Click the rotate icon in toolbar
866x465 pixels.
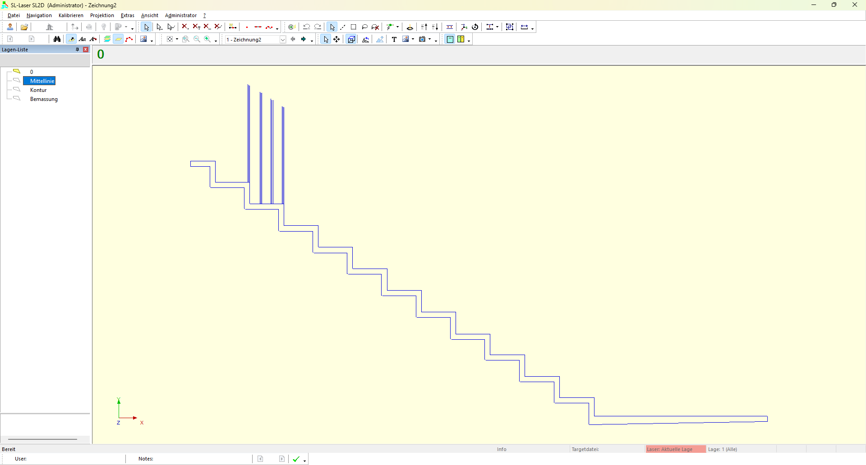click(x=475, y=27)
